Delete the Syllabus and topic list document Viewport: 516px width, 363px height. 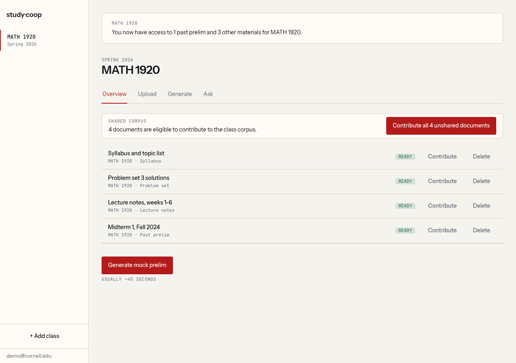click(x=481, y=156)
